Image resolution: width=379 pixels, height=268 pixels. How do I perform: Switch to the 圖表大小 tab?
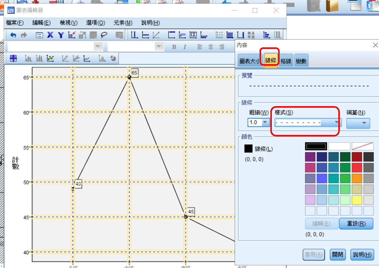pyautogui.click(x=250, y=61)
